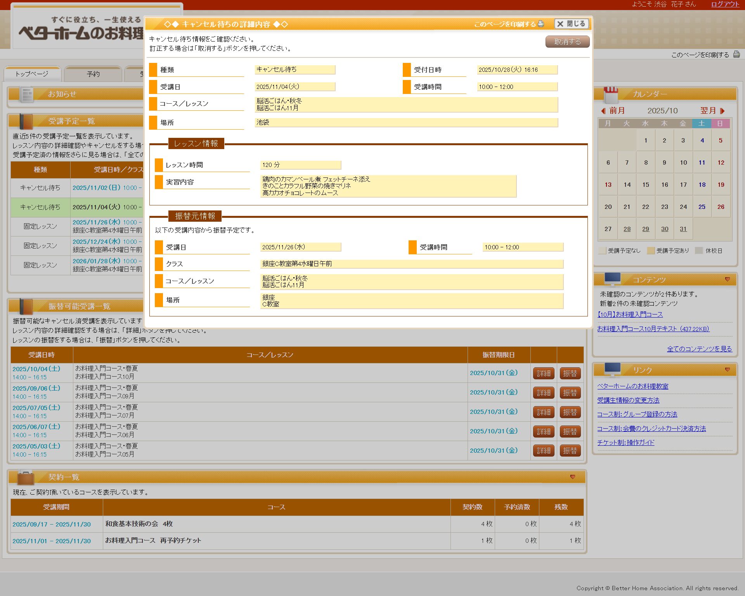Select day 28 in the calendar
This screenshot has width=745, height=596.
pyautogui.click(x=627, y=229)
